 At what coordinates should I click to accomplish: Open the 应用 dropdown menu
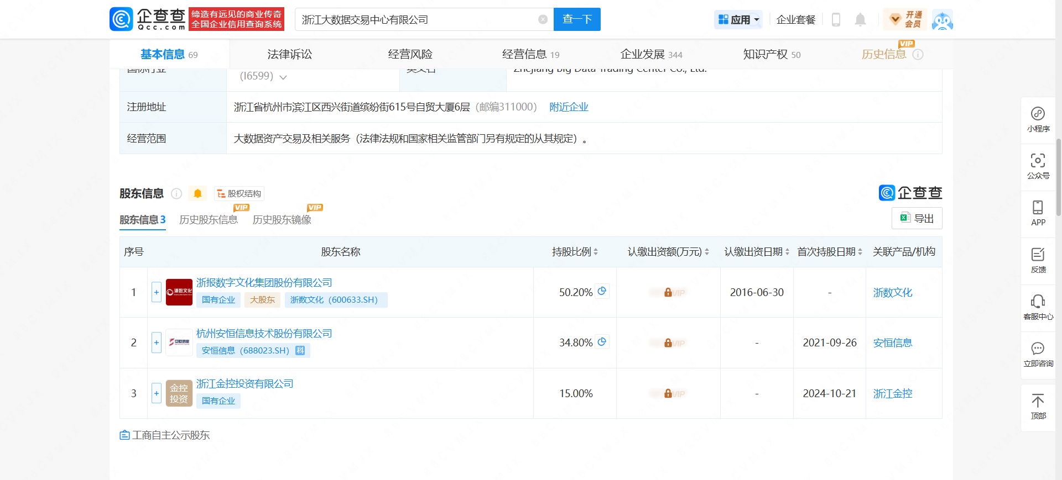[738, 20]
